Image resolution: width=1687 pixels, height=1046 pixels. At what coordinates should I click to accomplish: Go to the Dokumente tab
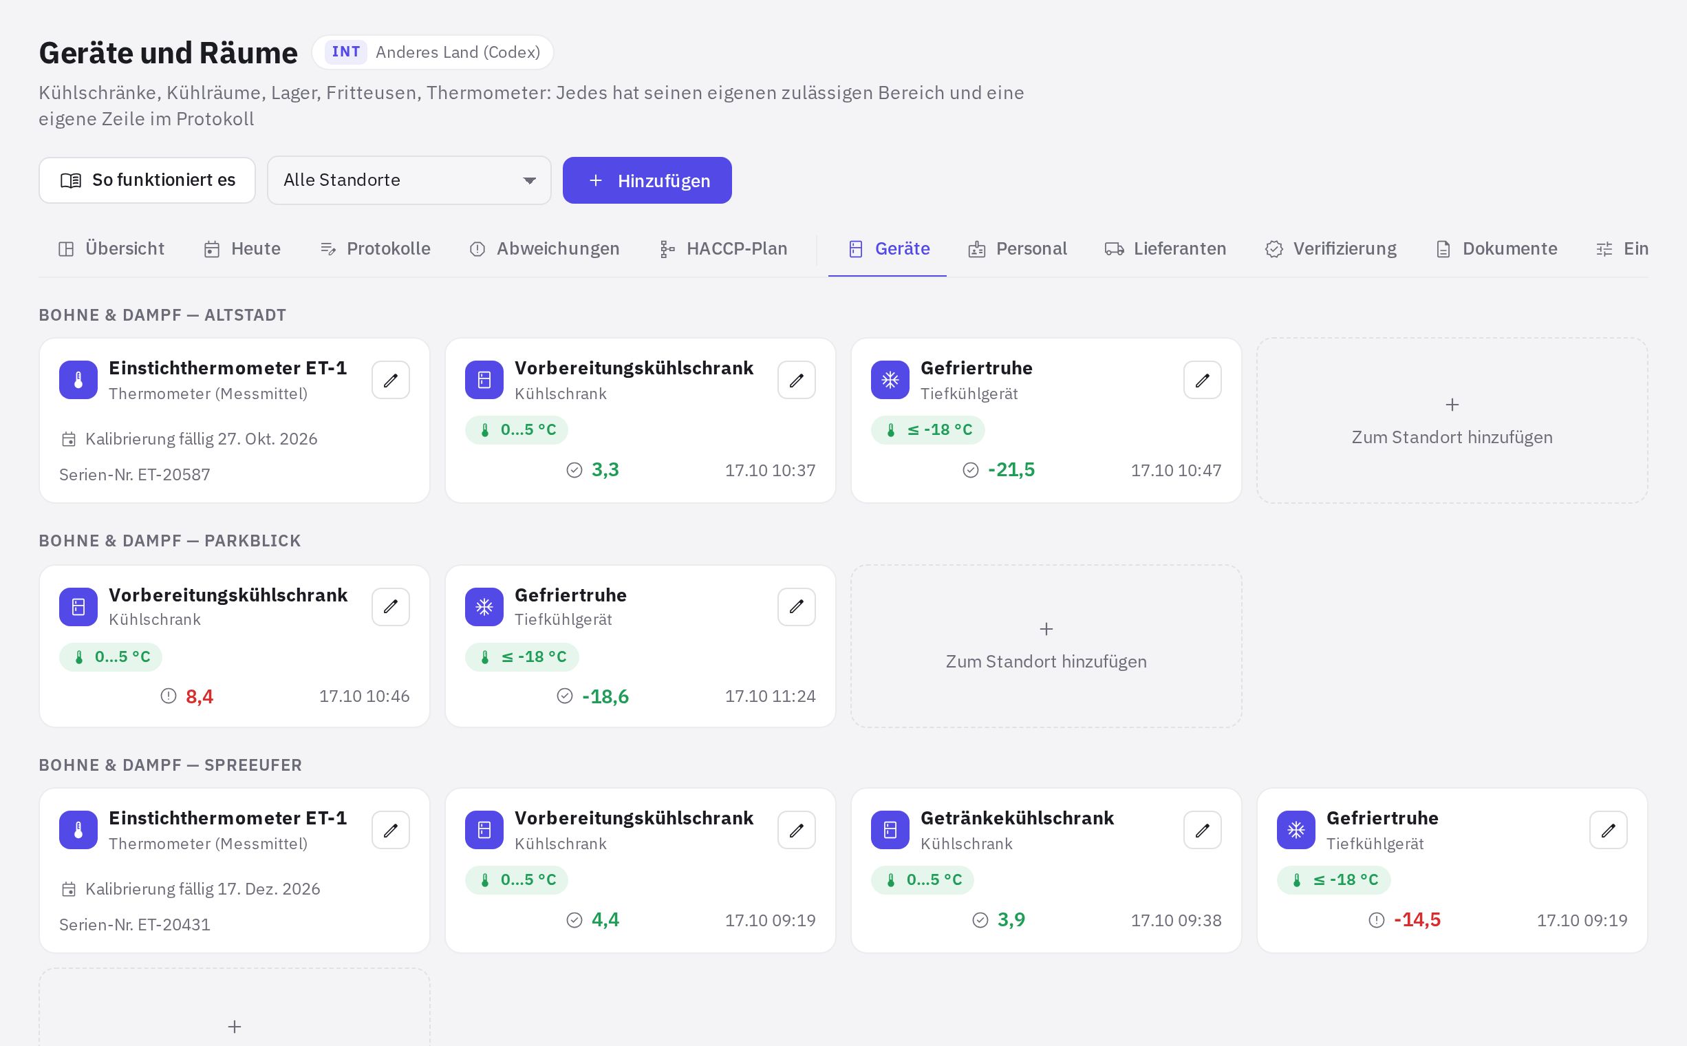point(1497,249)
